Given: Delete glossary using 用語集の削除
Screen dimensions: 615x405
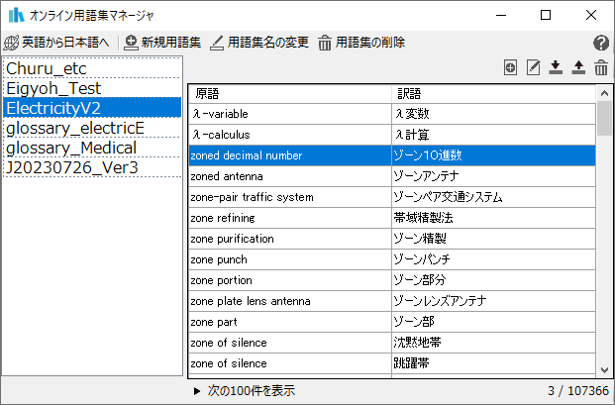Looking at the screenshot, I should (x=361, y=43).
